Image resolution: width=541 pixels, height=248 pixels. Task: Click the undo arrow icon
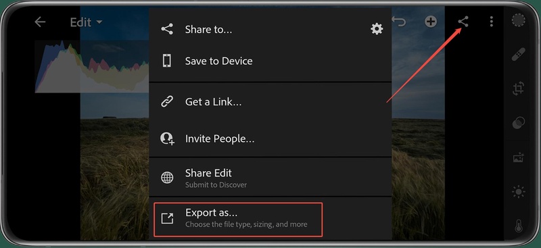pos(399,22)
